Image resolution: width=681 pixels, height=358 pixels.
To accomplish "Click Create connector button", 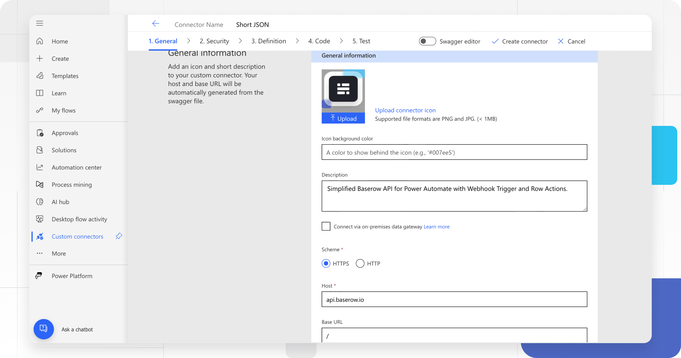I will point(520,41).
